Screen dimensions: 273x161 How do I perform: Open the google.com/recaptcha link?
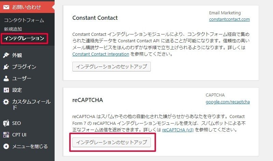tap(228, 102)
